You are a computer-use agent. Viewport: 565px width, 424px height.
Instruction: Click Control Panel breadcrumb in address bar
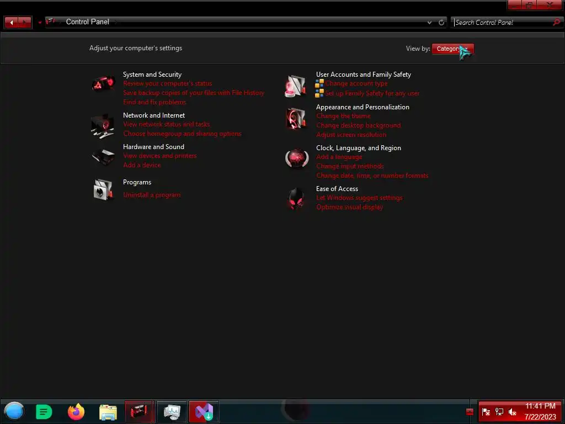click(88, 22)
